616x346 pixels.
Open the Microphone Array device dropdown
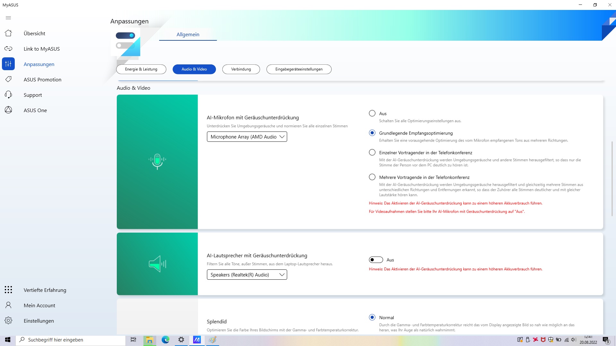pyautogui.click(x=247, y=137)
